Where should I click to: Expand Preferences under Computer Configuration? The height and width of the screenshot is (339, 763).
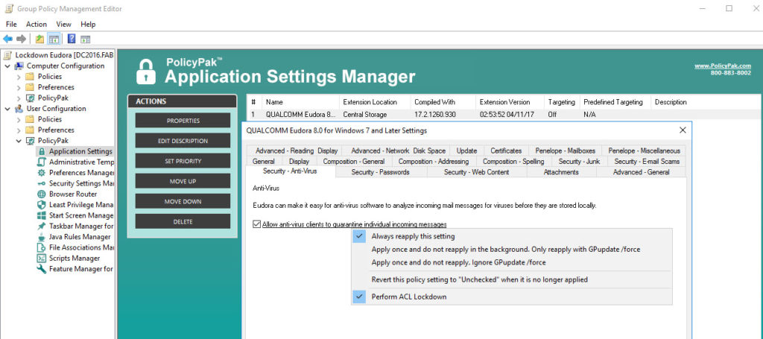tap(19, 87)
